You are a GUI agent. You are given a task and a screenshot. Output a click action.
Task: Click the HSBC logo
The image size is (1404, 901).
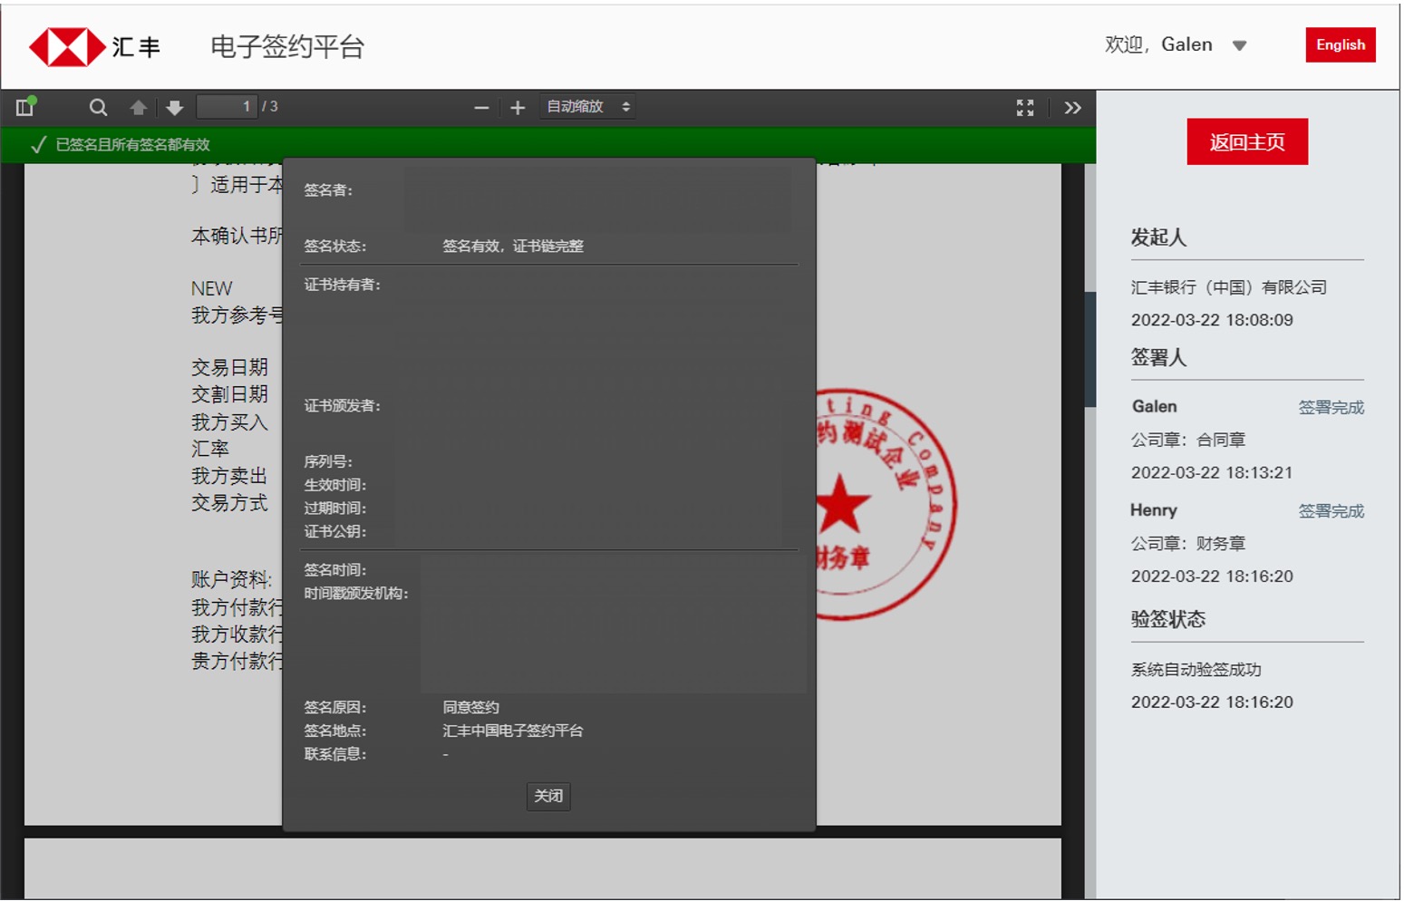(93, 46)
